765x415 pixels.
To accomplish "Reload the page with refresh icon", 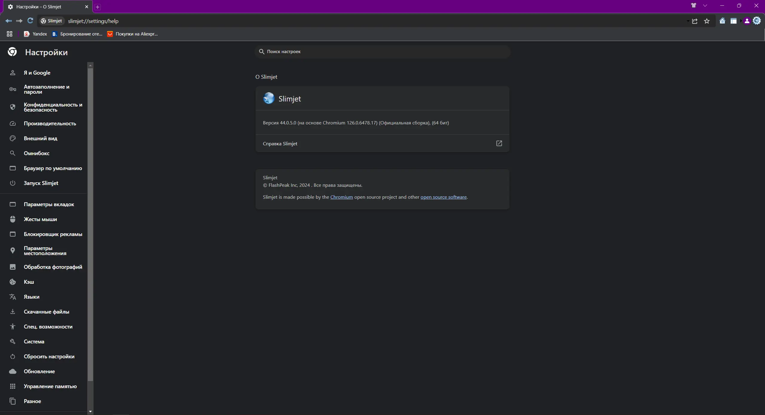I will tap(30, 21).
